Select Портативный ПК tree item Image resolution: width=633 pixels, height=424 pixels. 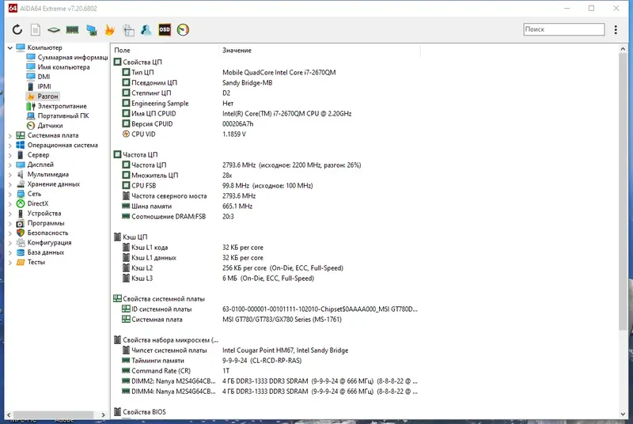point(58,115)
